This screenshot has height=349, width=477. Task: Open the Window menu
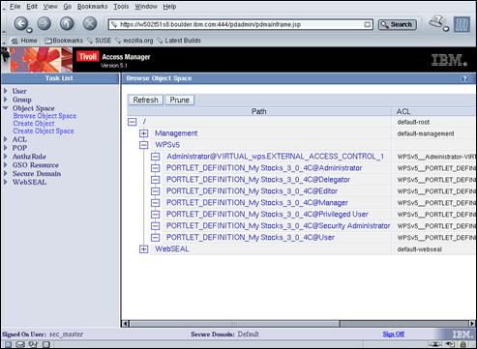(146, 7)
